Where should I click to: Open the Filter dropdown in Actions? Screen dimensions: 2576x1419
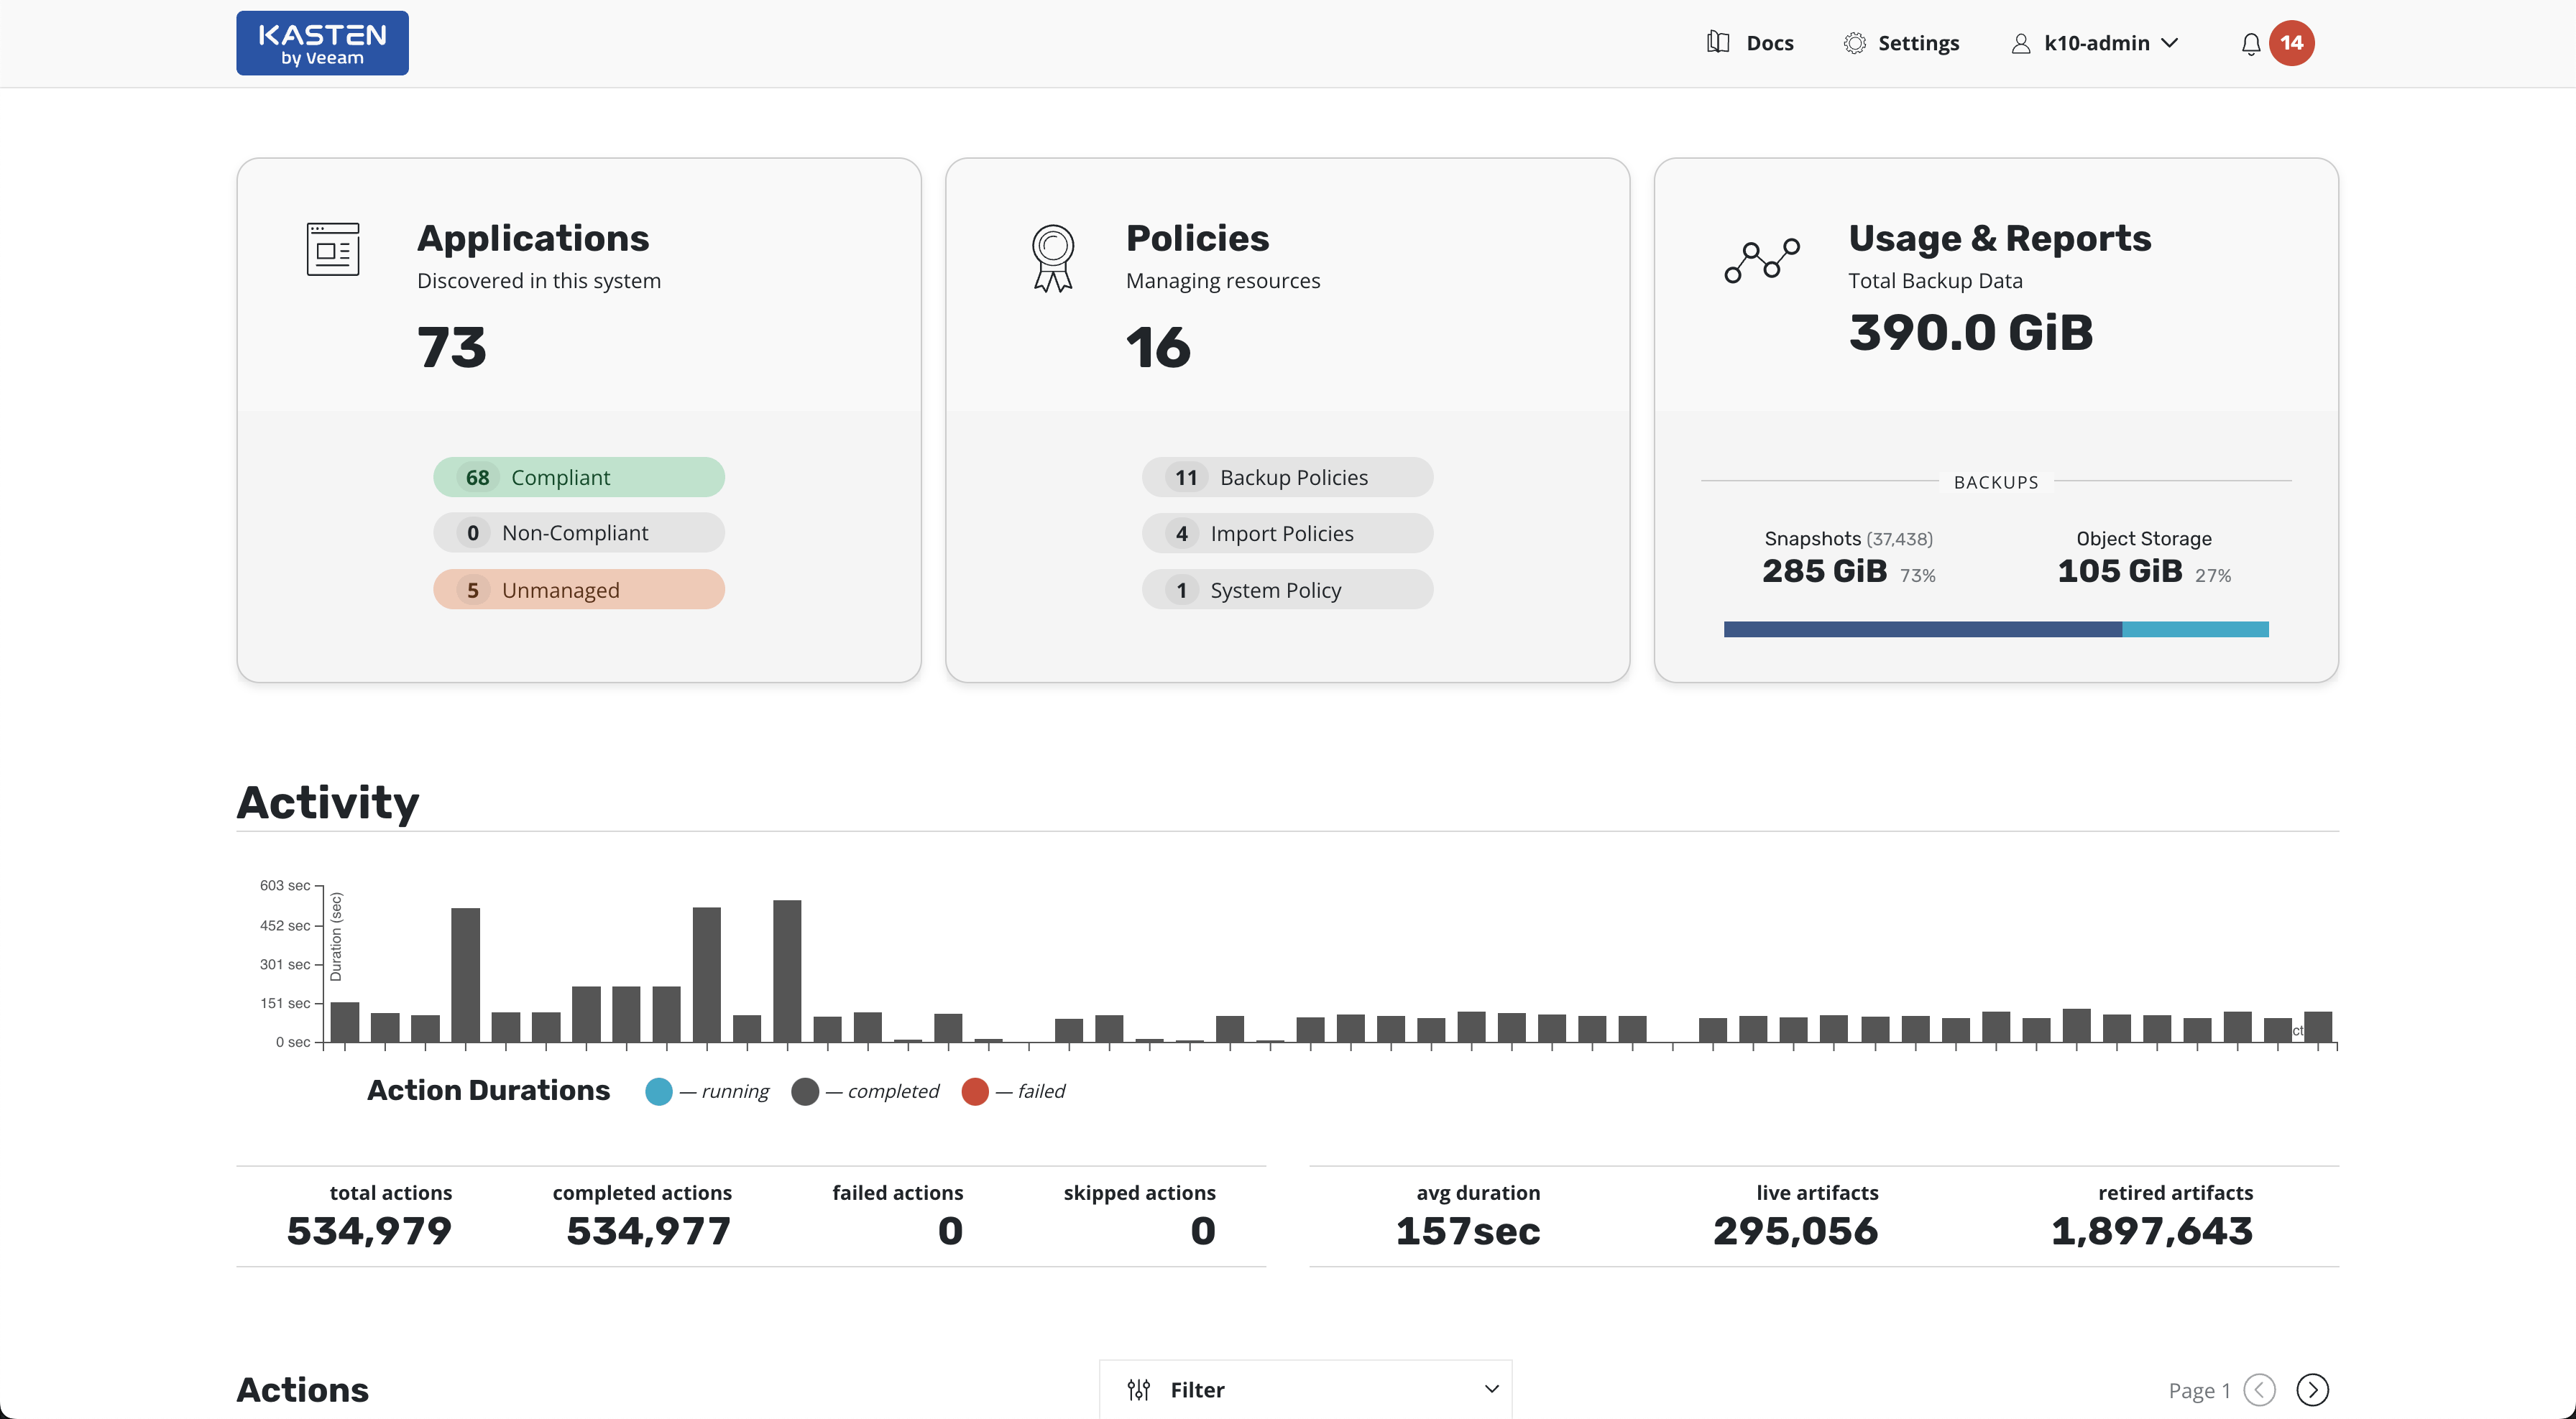[1304, 1389]
